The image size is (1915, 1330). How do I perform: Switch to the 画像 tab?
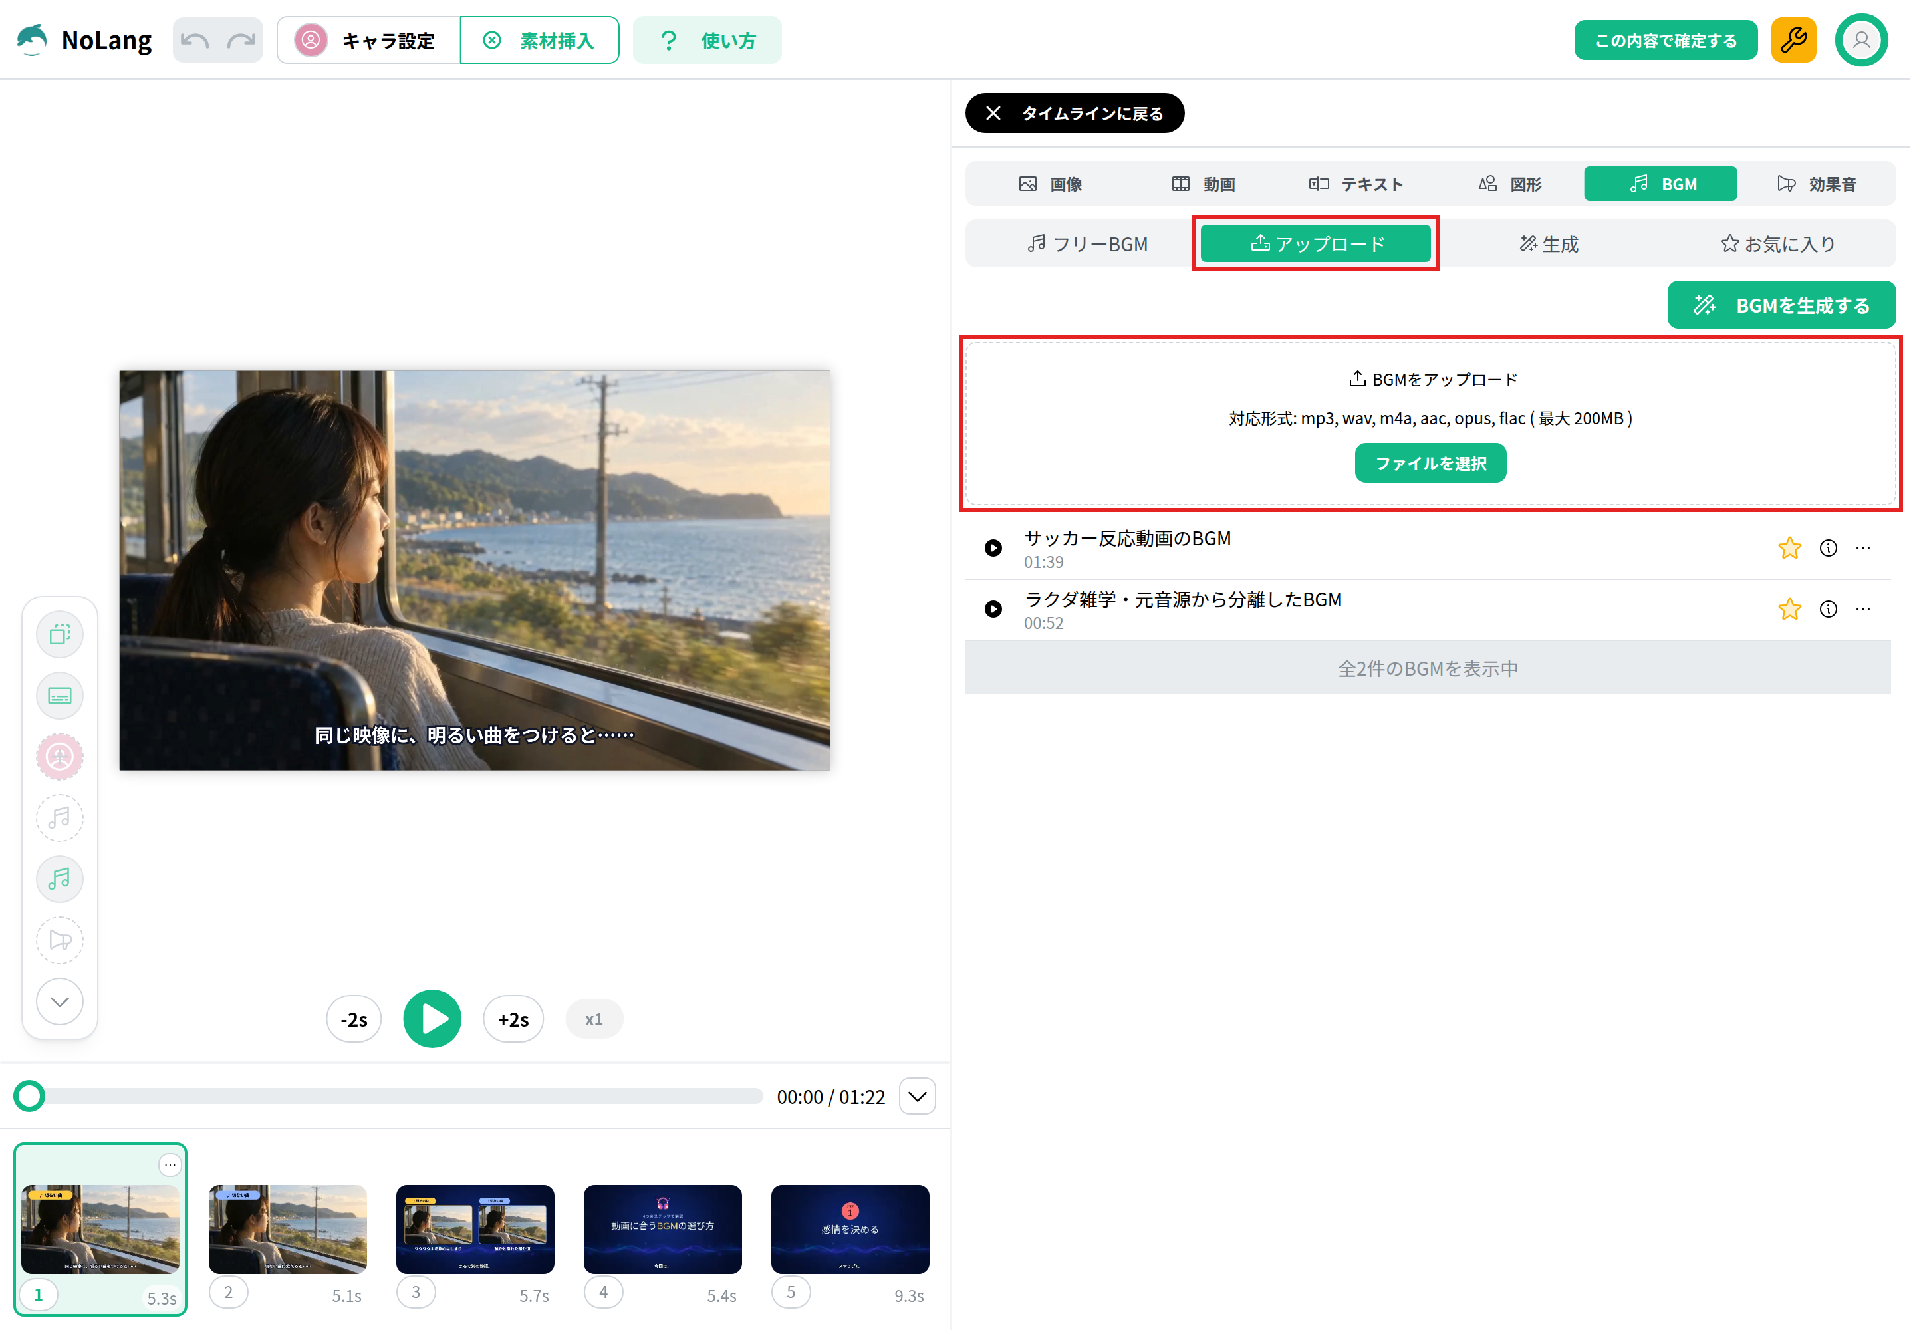click(x=1050, y=184)
